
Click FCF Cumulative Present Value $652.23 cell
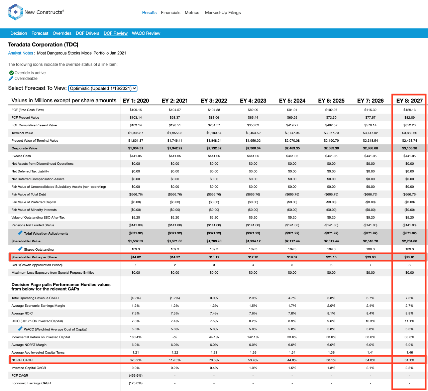tap(410, 125)
